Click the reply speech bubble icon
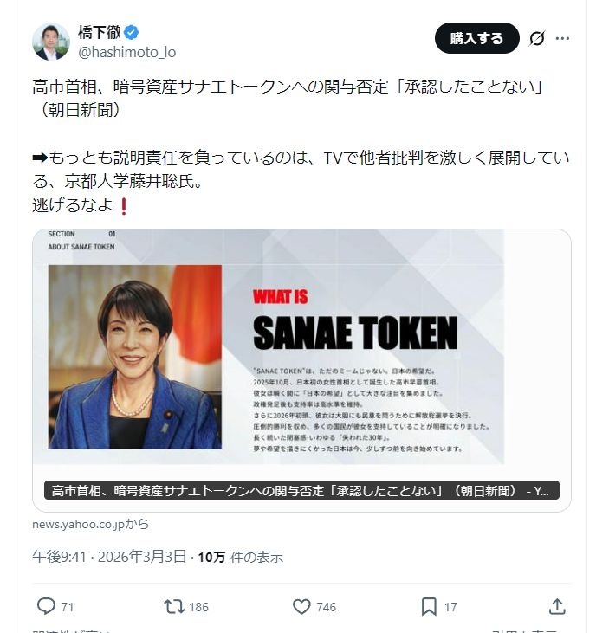Screen dimensions: 596x633 tap(46, 606)
